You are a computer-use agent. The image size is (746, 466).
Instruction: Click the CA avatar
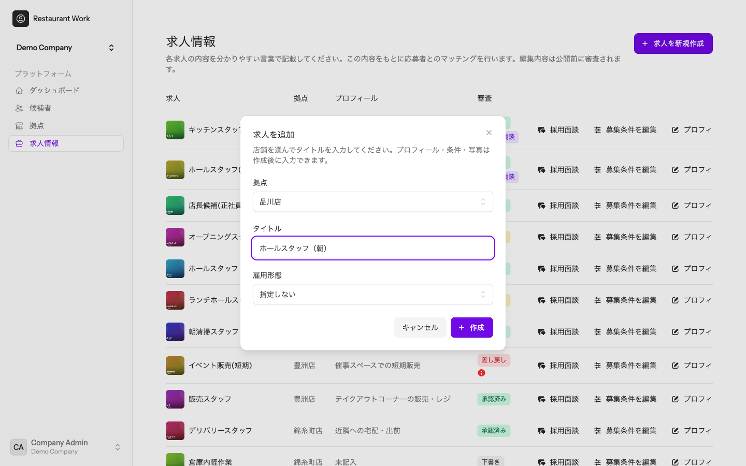19,447
